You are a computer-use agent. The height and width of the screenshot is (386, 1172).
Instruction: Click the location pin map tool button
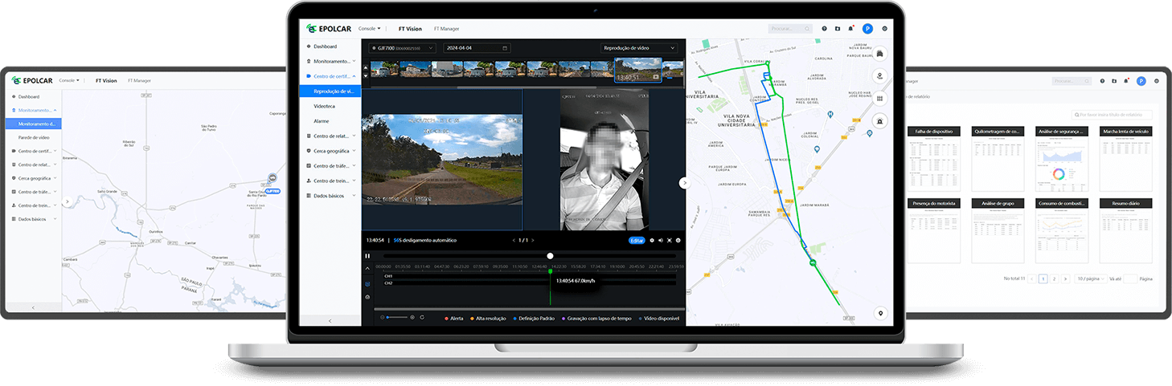[x=880, y=76]
